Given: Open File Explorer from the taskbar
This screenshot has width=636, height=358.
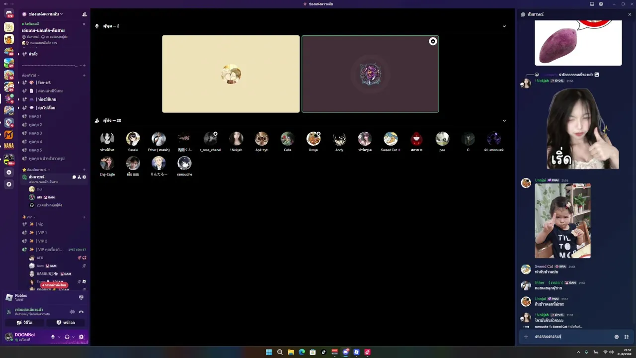Looking at the screenshot, I should pyautogui.click(x=291, y=352).
